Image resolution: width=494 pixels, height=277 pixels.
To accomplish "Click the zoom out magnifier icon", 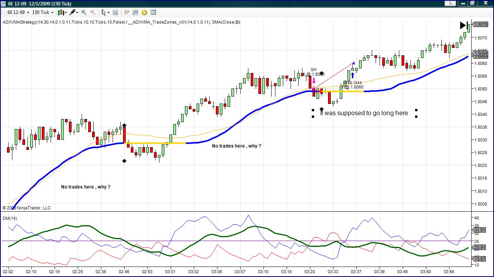I will [93, 12].
